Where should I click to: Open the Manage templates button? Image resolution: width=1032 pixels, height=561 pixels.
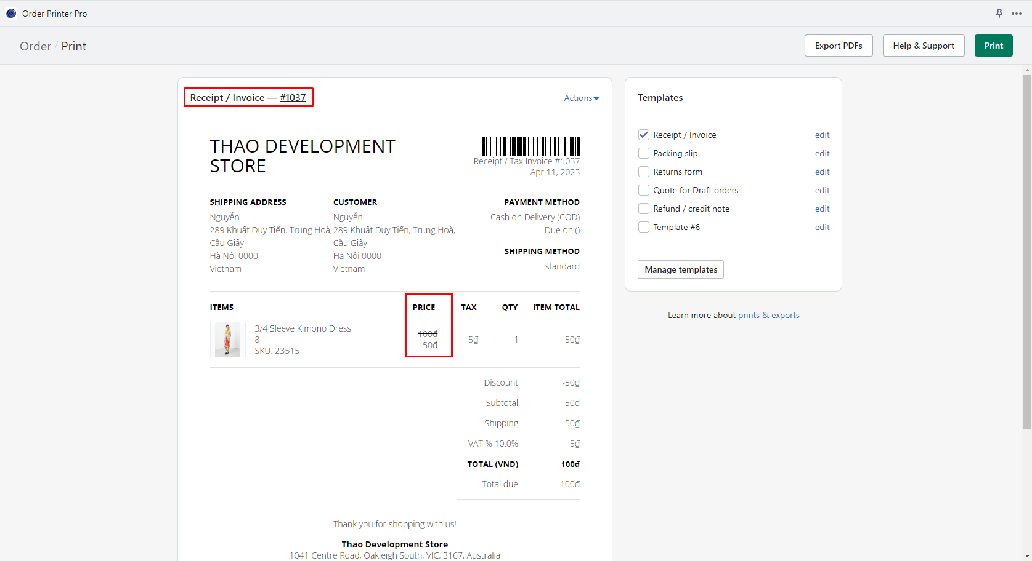pyautogui.click(x=680, y=269)
